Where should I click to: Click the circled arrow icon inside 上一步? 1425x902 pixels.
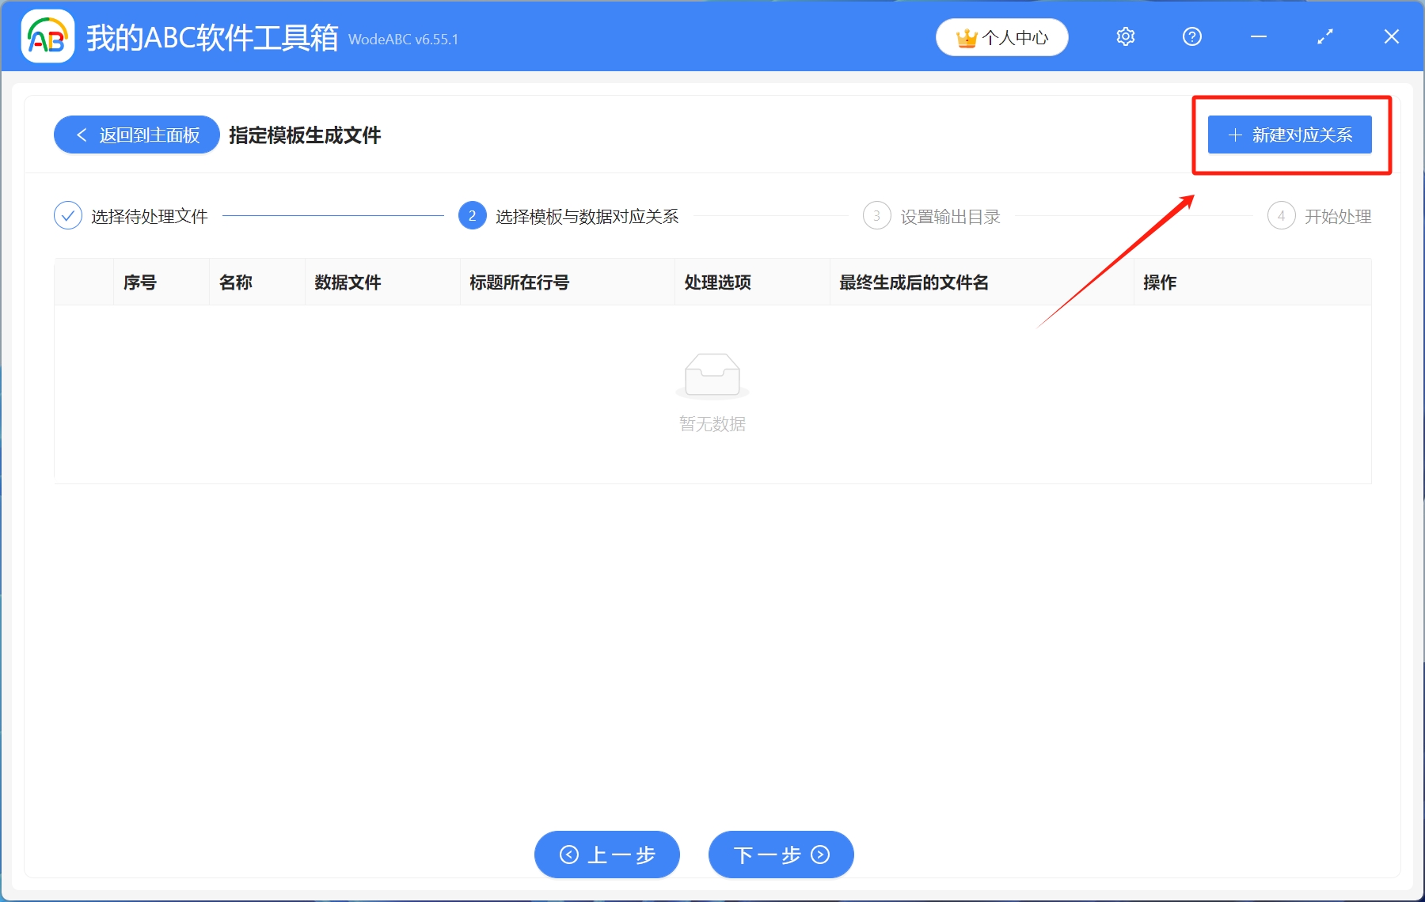568,855
